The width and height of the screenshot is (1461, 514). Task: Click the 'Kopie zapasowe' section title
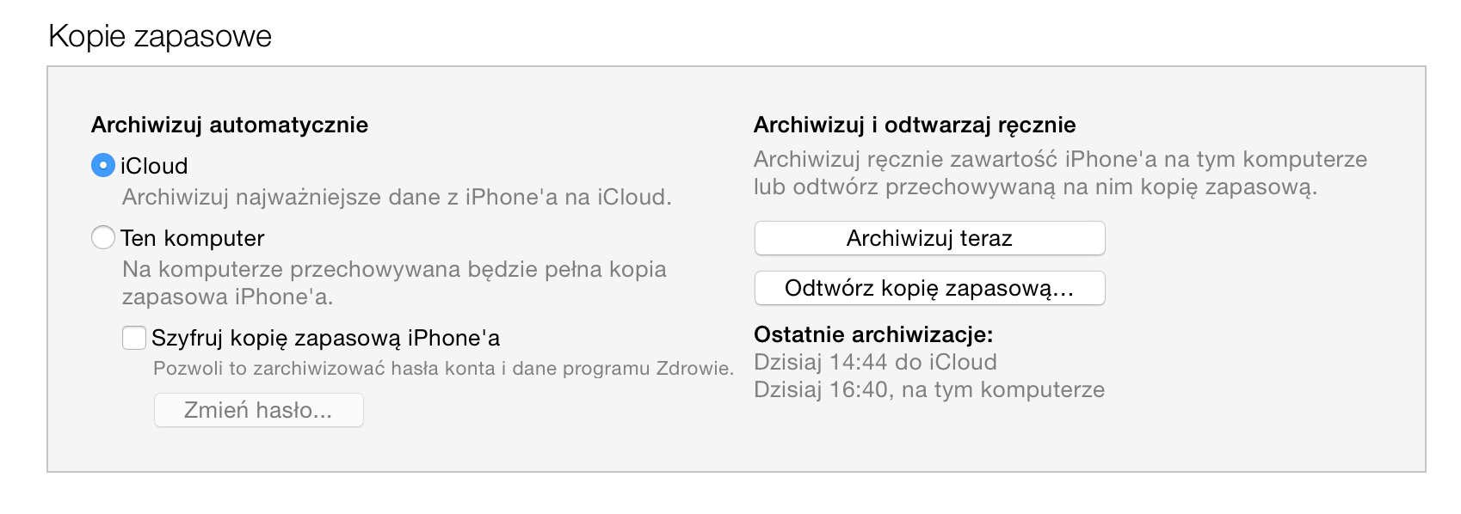(160, 36)
